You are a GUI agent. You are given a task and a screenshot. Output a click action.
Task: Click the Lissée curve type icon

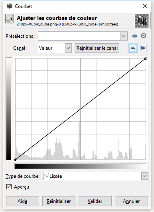pos(46,176)
